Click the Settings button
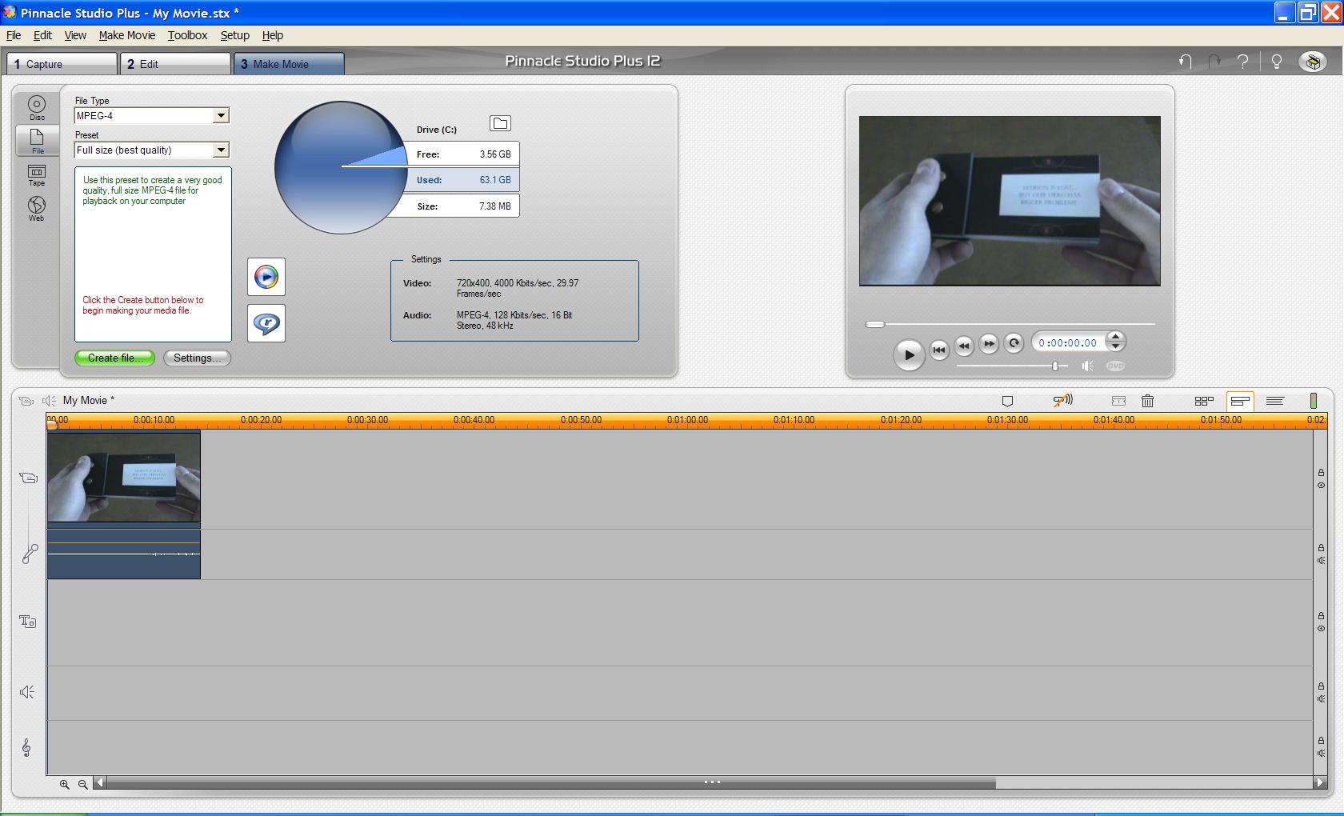The height and width of the screenshot is (816, 1344). 198,358
